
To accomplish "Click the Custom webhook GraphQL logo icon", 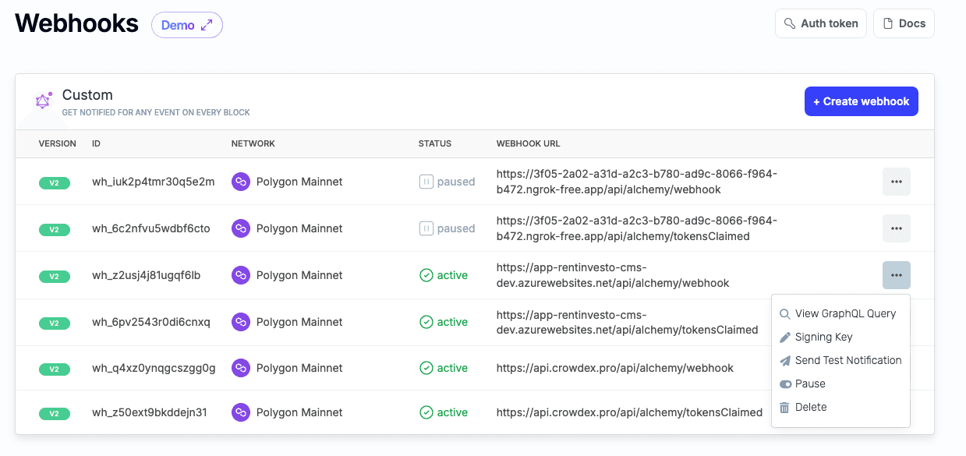I will click(43, 101).
